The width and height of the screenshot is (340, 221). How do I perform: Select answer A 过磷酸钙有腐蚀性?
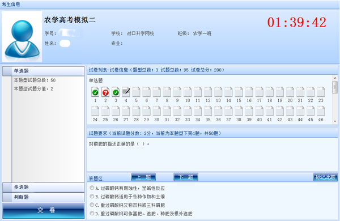[x=92, y=188]
